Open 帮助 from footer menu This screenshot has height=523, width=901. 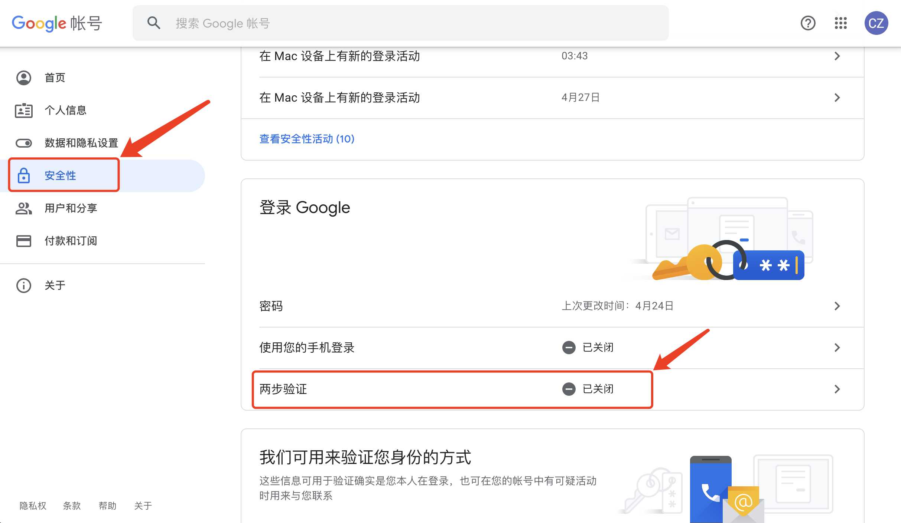[108, 506]
